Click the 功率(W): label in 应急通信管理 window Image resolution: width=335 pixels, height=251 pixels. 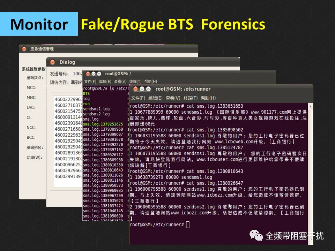pos(35,158)
